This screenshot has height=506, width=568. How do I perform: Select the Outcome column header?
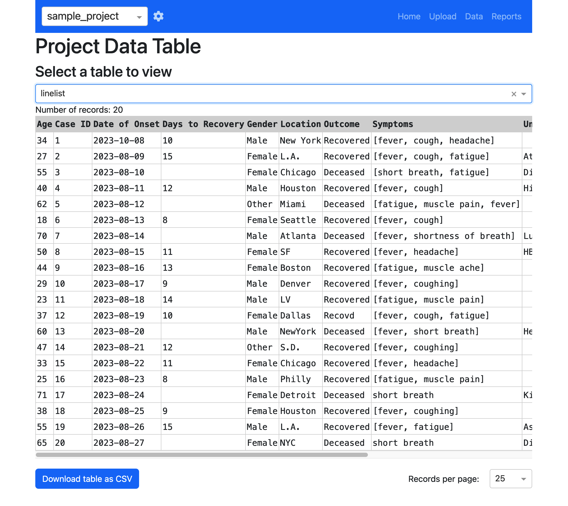click(342, 124)
